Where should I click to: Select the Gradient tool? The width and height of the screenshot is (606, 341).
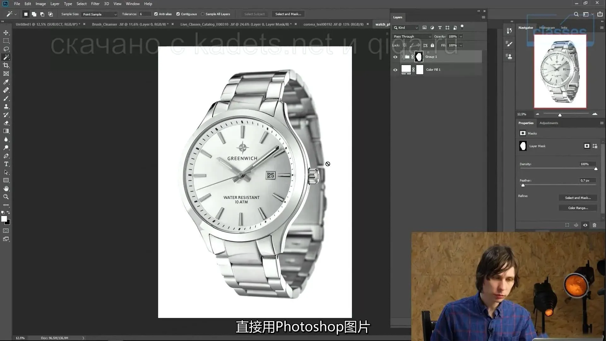point(6,131)
